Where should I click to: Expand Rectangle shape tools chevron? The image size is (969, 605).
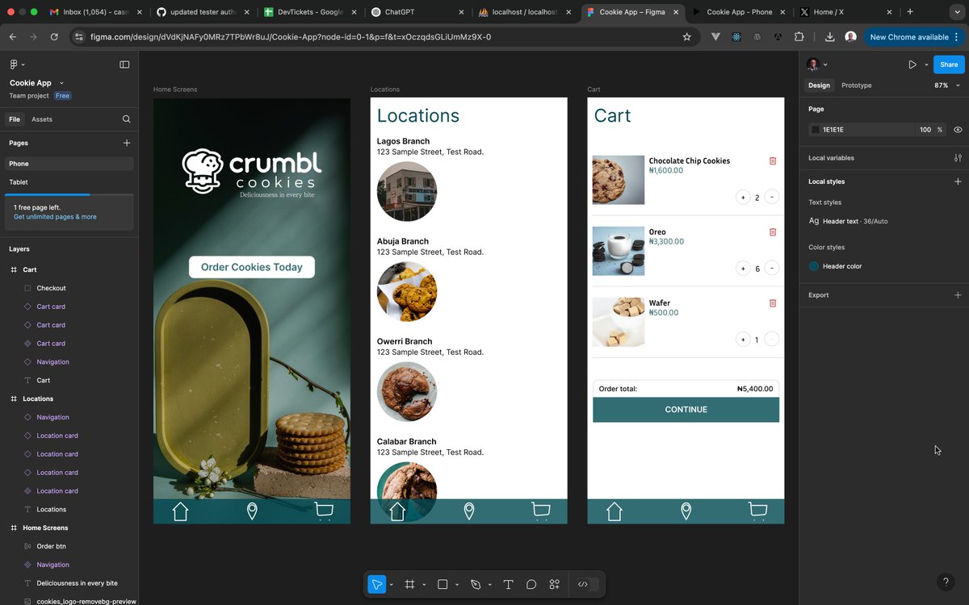[457, 585]
